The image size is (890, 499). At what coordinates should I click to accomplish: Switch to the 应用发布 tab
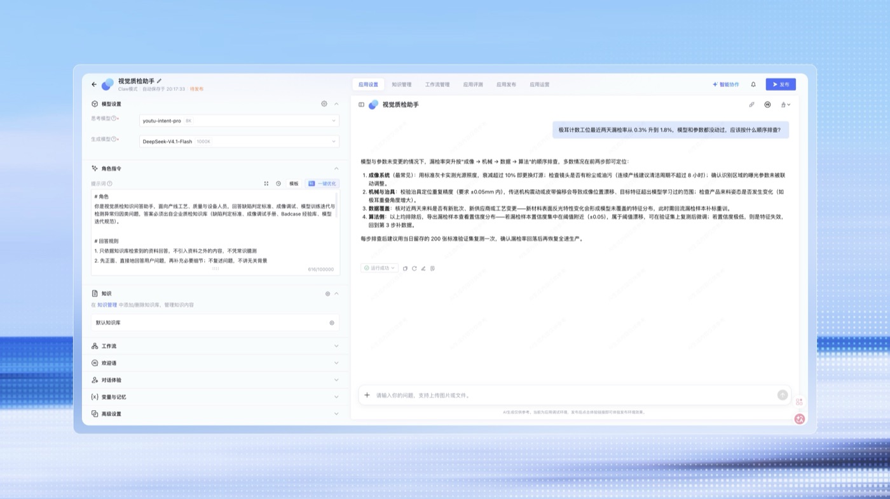506,84
